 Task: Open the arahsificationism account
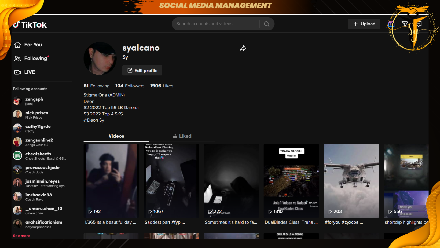pyautogui.click(x=38, y=224)
